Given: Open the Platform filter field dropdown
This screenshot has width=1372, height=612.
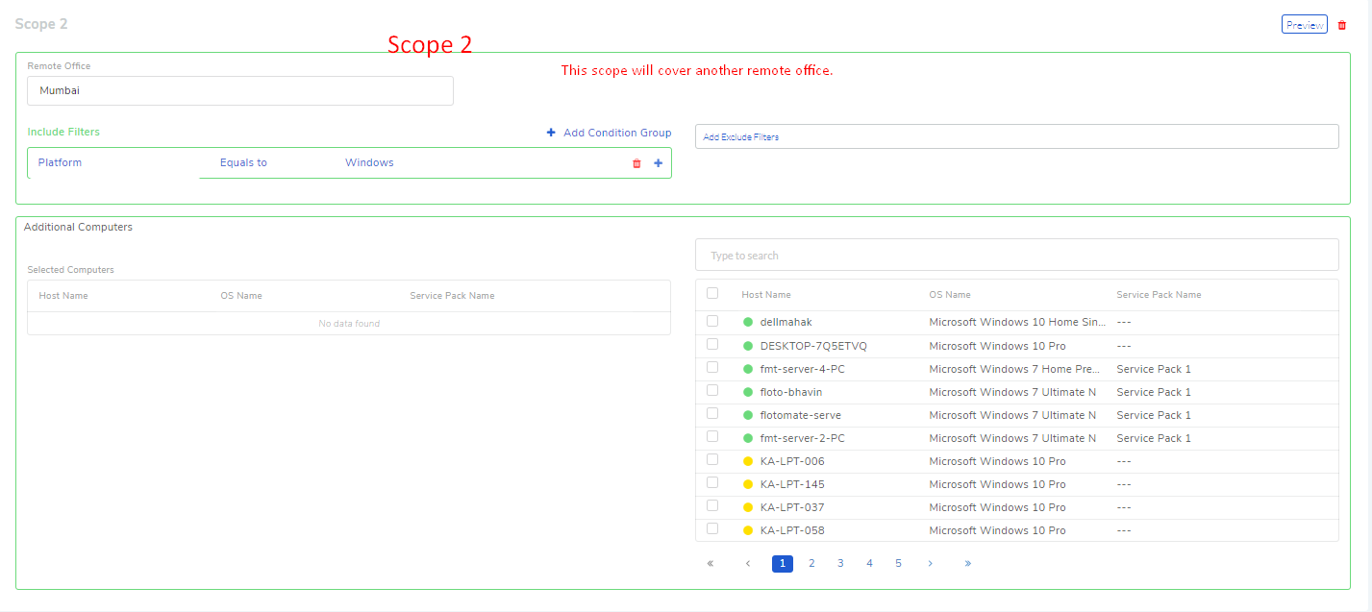Looking at the screenshot, I should tap(113, 163).
